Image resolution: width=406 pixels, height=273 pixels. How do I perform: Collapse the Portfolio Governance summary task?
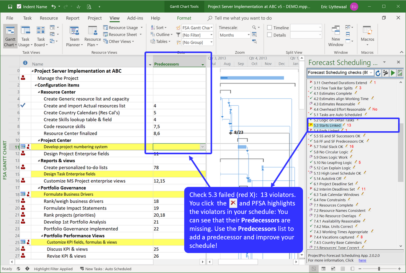click(x=39, y=188)
